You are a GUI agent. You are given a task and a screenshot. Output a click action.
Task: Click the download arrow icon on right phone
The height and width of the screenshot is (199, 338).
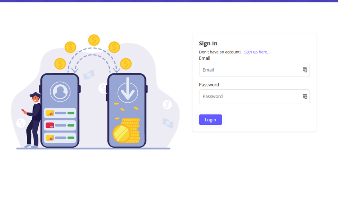tap(127, 91)
